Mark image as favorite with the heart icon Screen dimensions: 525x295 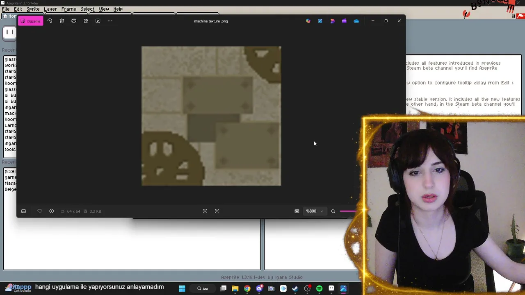[x=39, y=211]
